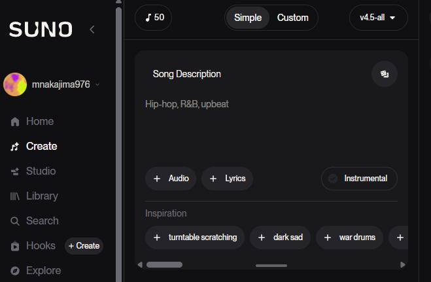Click the Search magnifier icon

tap(14, 221)
